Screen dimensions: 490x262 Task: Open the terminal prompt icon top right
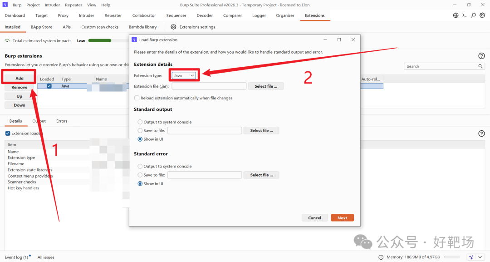pos(465,15)
